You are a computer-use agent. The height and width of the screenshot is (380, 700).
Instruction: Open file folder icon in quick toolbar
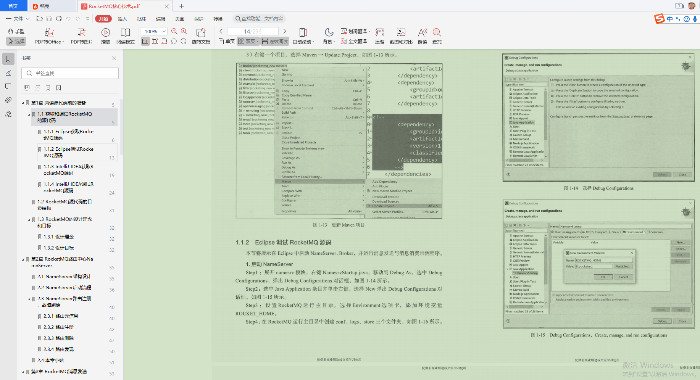click(39, 19)
